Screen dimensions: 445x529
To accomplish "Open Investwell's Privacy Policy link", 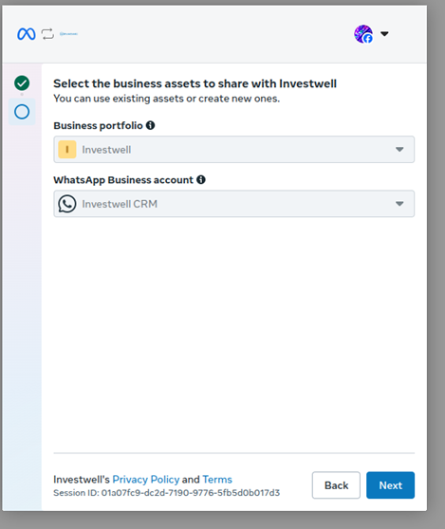I will pos(146,480).
